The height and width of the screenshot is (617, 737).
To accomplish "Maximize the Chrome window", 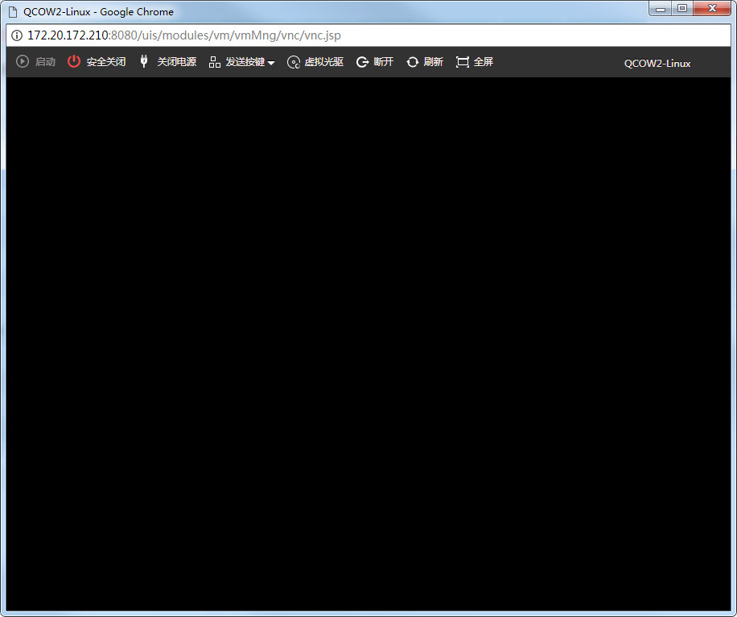I will click(x=682, y=9).
